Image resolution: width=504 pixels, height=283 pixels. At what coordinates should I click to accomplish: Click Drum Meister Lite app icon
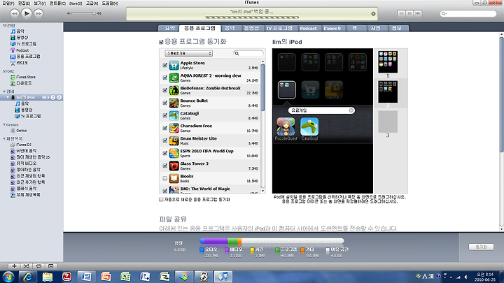point(174,140)
